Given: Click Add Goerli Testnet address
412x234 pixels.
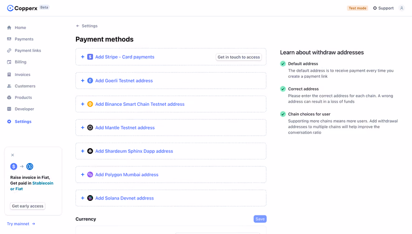Looking at the screenshot, I should (x=124, y=81).
